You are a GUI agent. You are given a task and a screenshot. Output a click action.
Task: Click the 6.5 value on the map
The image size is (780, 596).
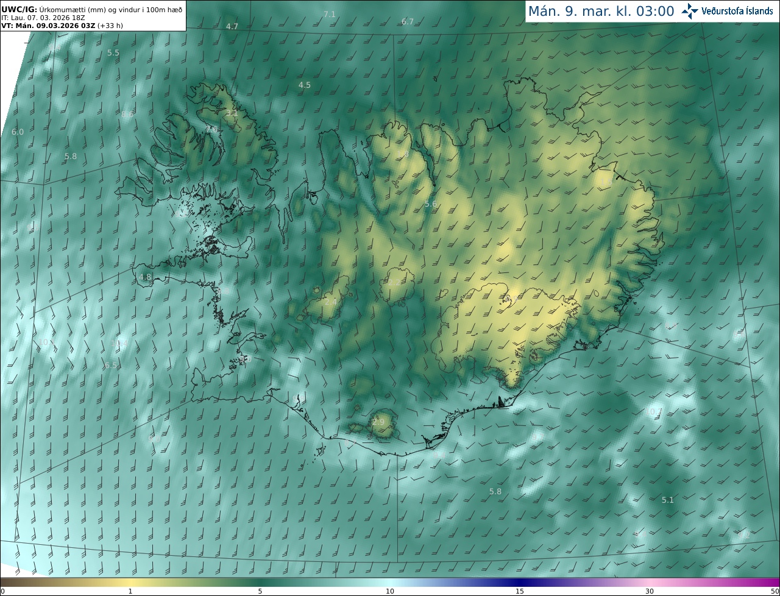[x=111, y=366]
